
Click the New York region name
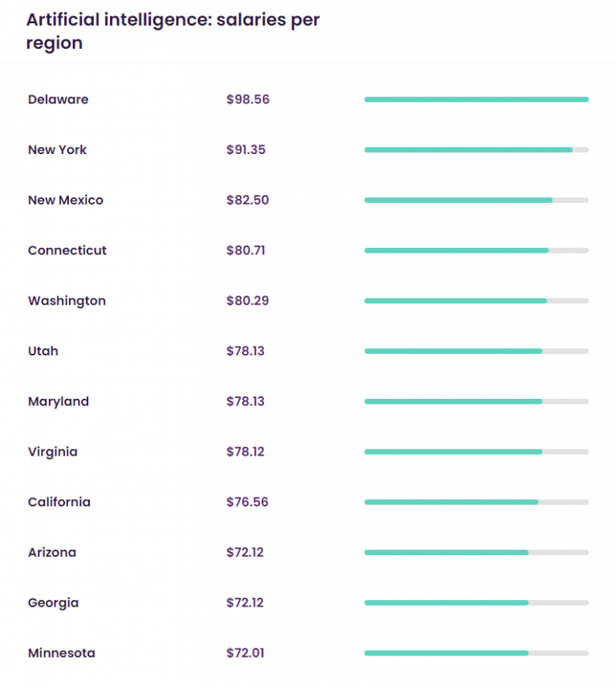57,150
